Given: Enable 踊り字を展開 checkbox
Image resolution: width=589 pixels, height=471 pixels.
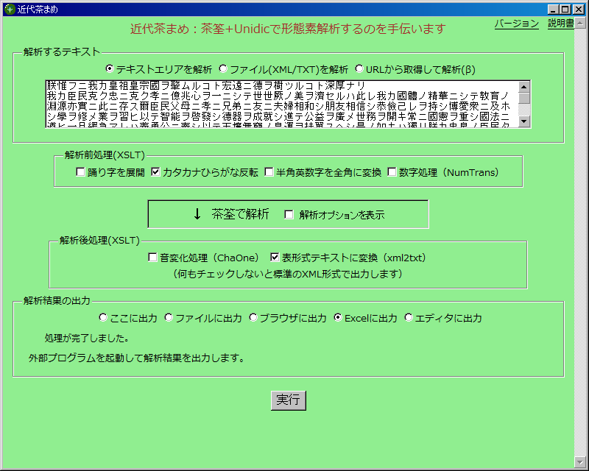Looking at the screenshot, I should point(81,172).
